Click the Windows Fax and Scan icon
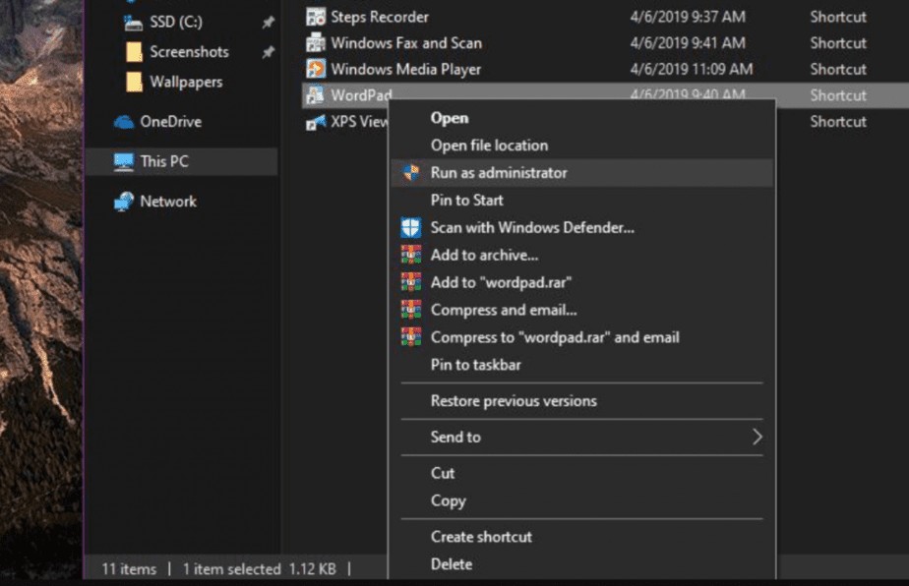The height and width of the screenshot is (586, 909). click(318, 43)
